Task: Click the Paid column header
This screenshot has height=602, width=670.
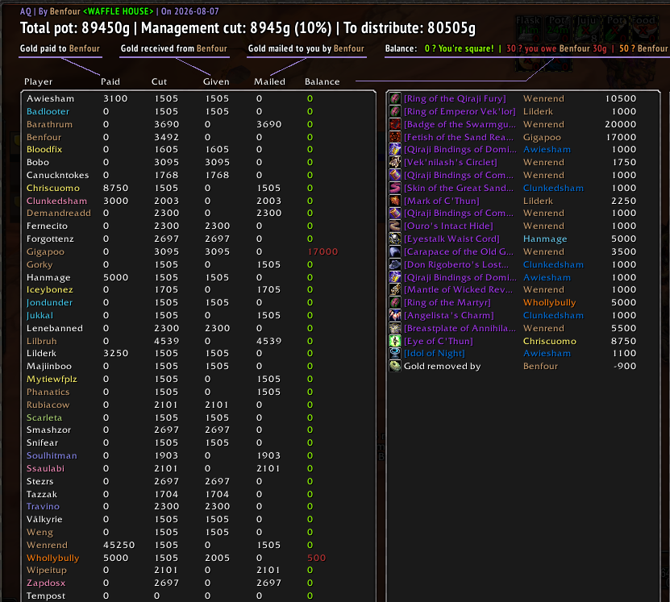Action: tap(110, 81)
